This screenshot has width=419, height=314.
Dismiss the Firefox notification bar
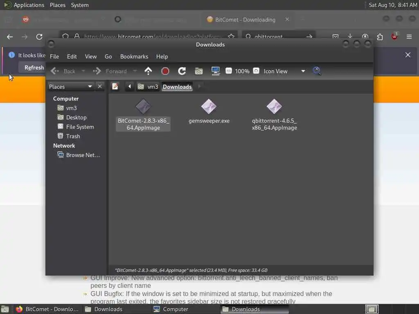pos(408,55)
